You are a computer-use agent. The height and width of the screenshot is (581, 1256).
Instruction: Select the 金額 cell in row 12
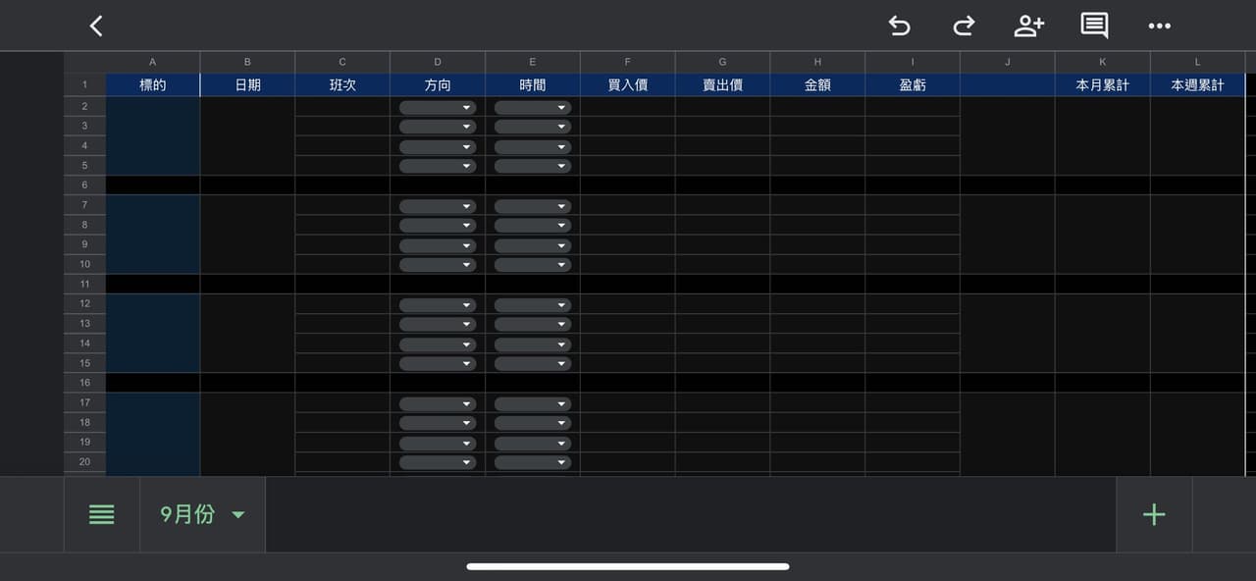tap(817, 304)
